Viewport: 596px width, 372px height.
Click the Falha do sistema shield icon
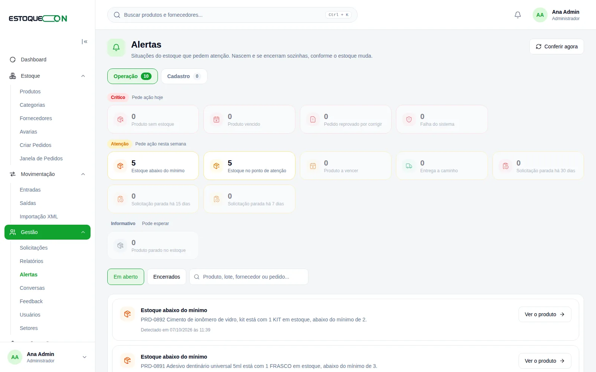(409, 119)
